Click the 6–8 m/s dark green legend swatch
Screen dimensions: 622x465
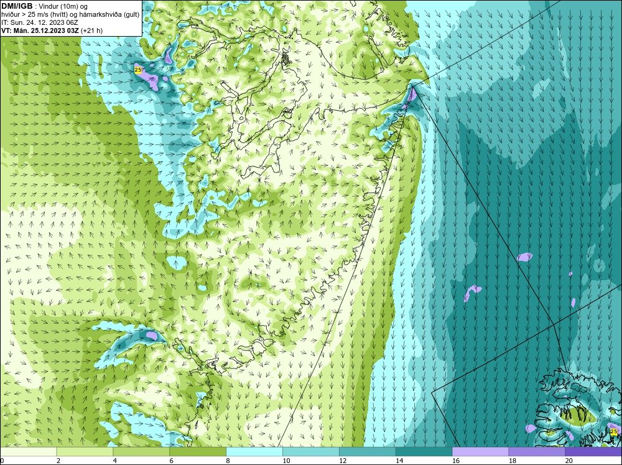click(198, 452)
